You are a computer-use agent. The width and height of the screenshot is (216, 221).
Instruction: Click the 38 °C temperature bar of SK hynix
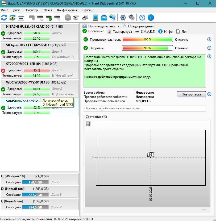(x=37, y=57)
